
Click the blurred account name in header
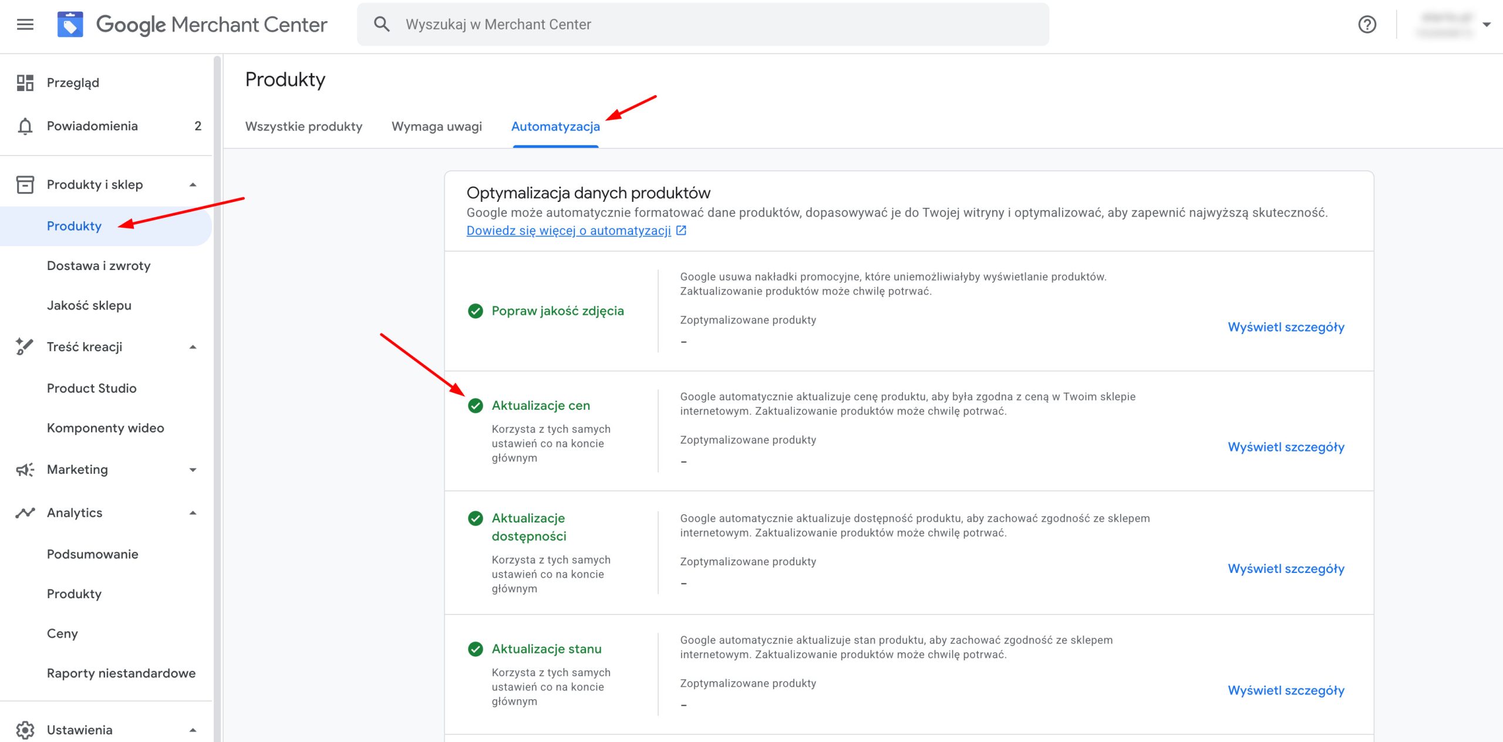pyautogui.click(x=1445, y=25)
